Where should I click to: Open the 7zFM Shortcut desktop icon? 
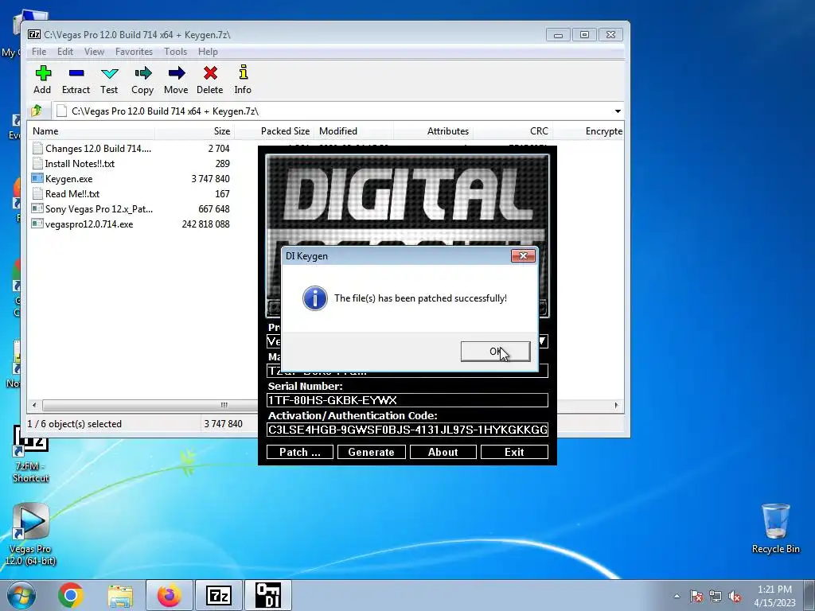point(31,454)
